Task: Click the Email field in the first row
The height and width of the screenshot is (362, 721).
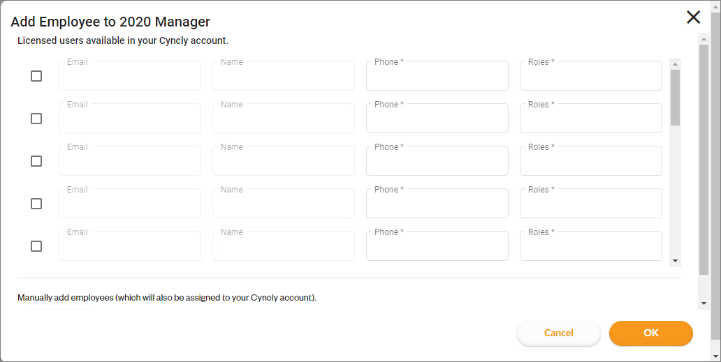Action: (130, 76)
